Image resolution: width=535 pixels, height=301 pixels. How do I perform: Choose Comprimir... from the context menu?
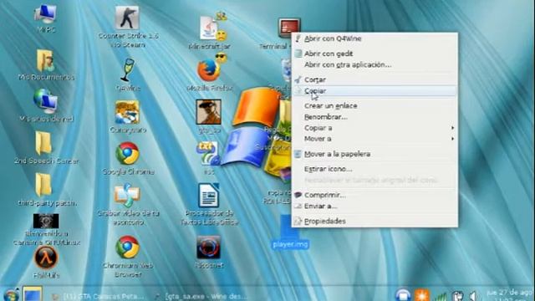(x=374, y=195)
